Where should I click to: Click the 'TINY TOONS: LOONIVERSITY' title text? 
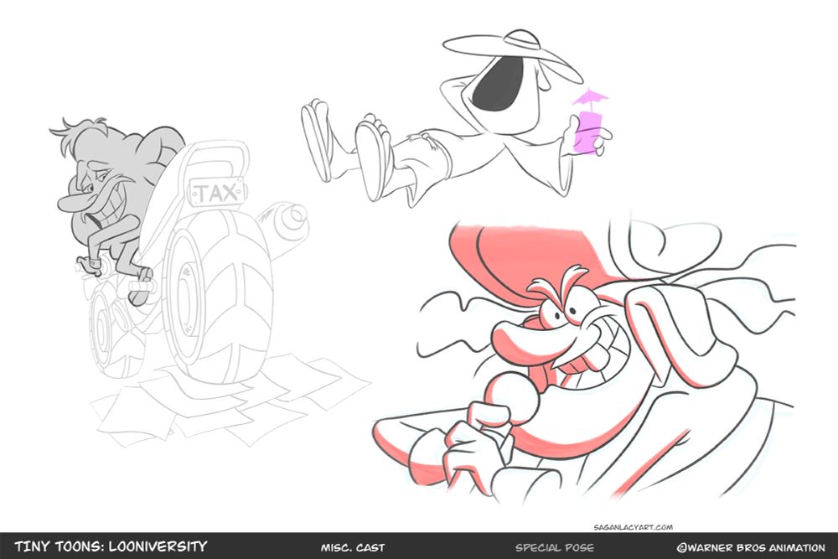(111, 546)
